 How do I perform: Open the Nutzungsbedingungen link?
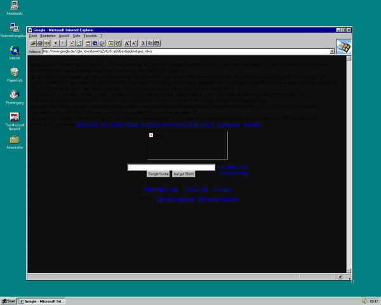coord(218,199)
